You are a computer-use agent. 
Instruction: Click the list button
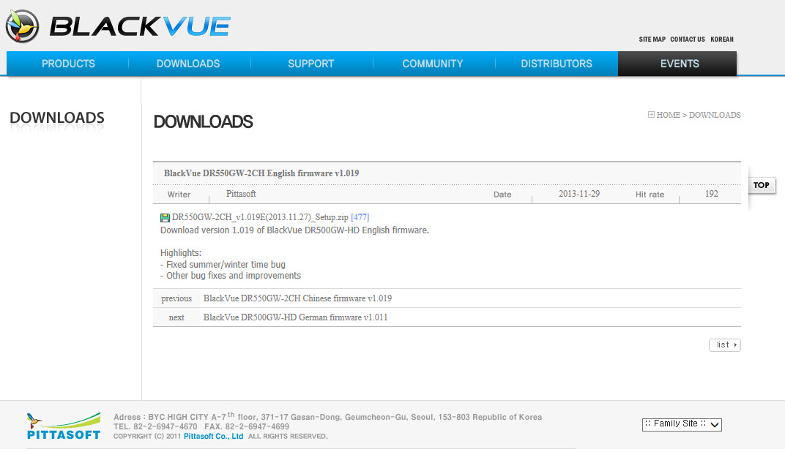pos(724,345)
